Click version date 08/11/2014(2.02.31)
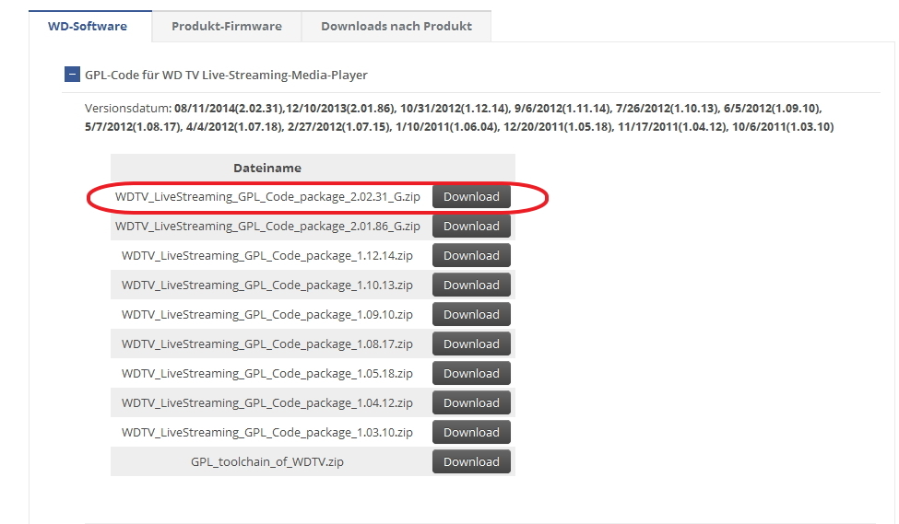Image resolution: width=899 pixels, height=524 pixels. pyautogui.click(x=230, y=109)
